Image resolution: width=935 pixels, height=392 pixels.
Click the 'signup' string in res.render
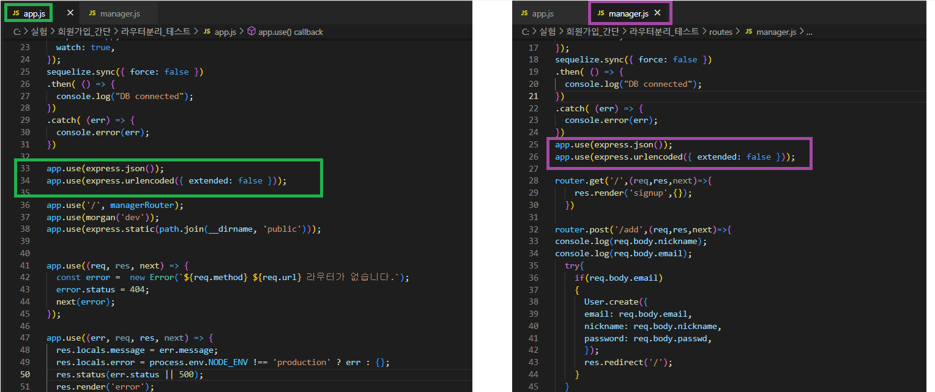tap(648, 193)
